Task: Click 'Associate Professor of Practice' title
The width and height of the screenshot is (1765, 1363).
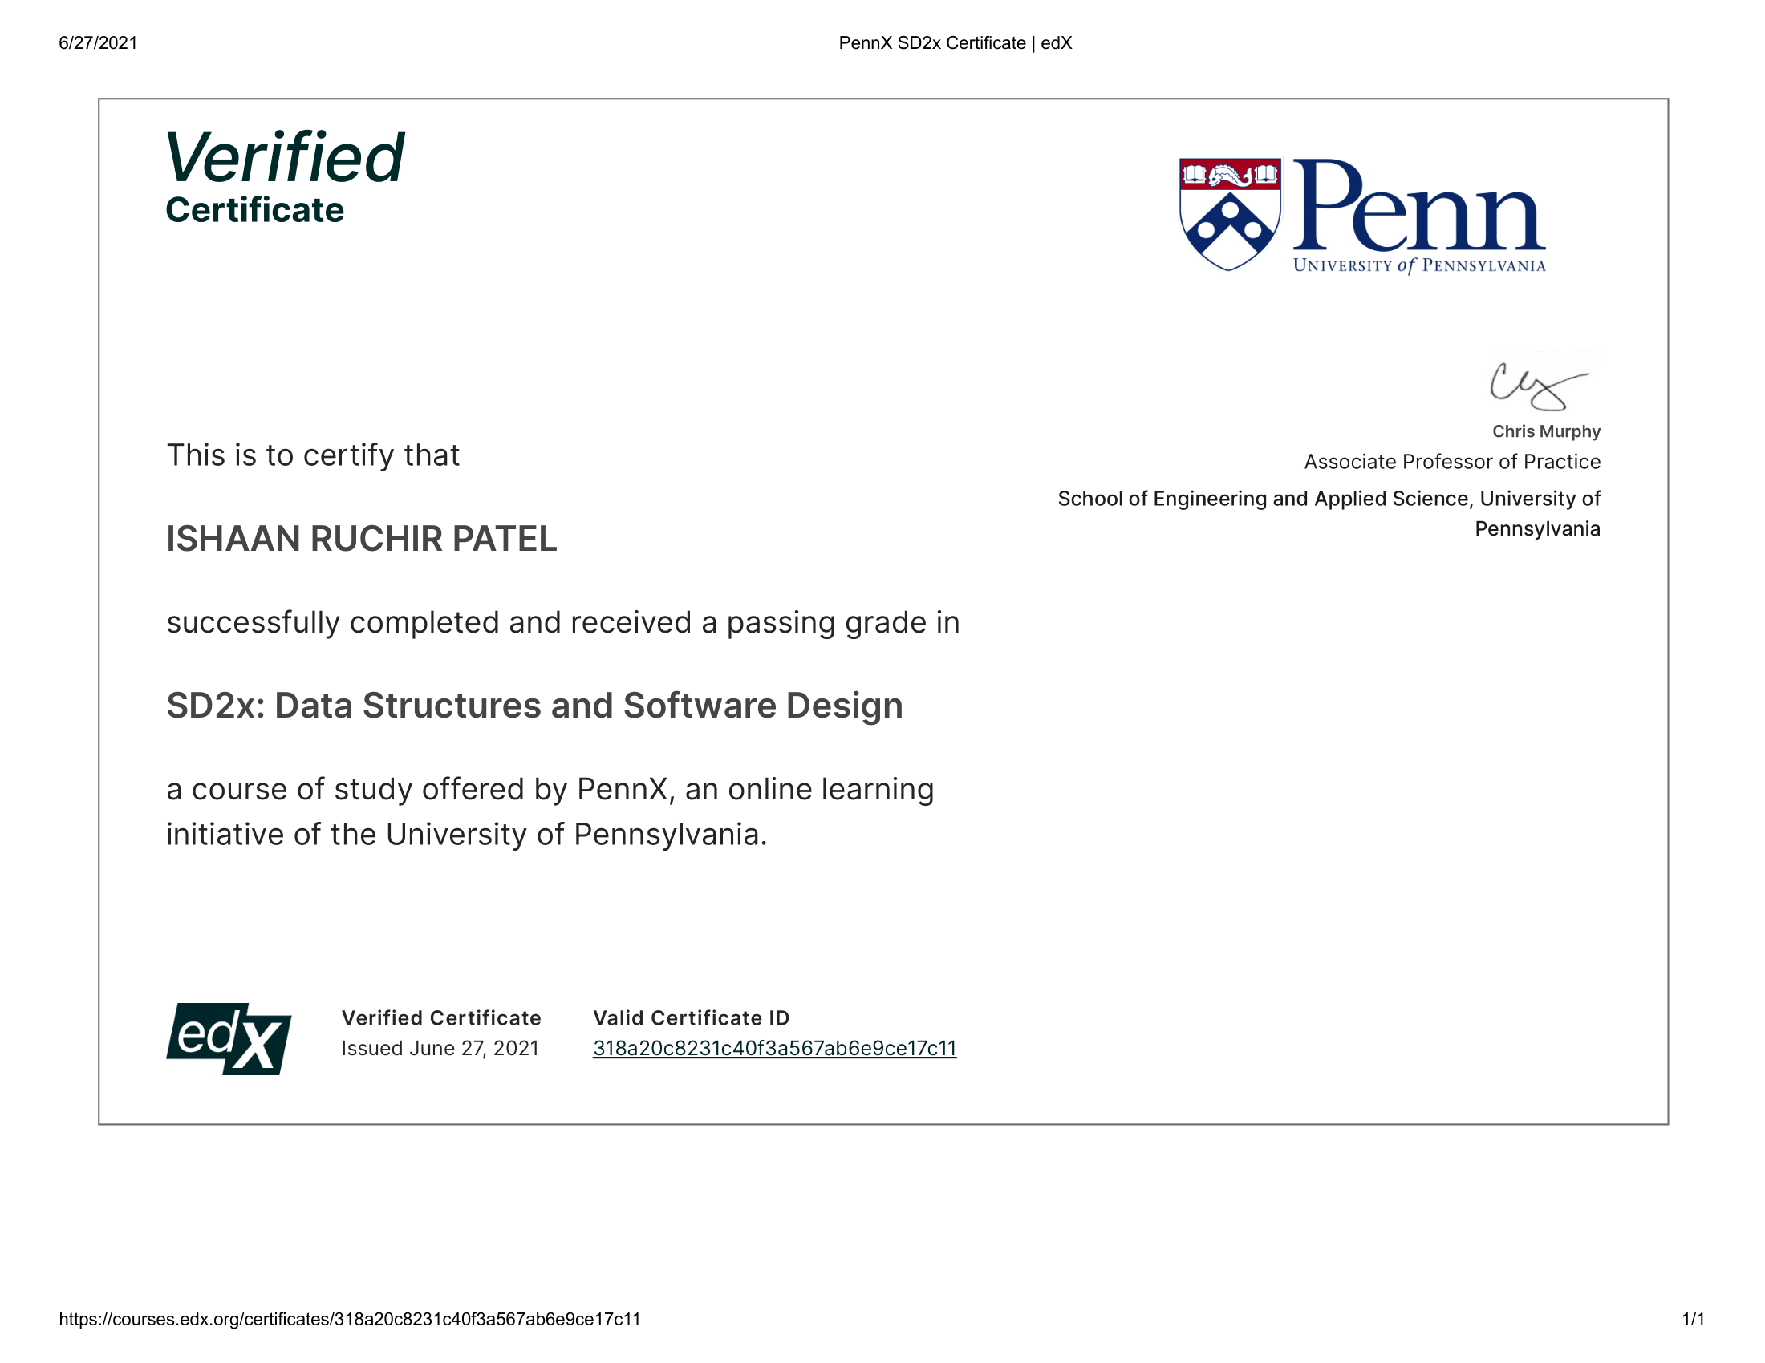Action: [x=1452, y=462]
